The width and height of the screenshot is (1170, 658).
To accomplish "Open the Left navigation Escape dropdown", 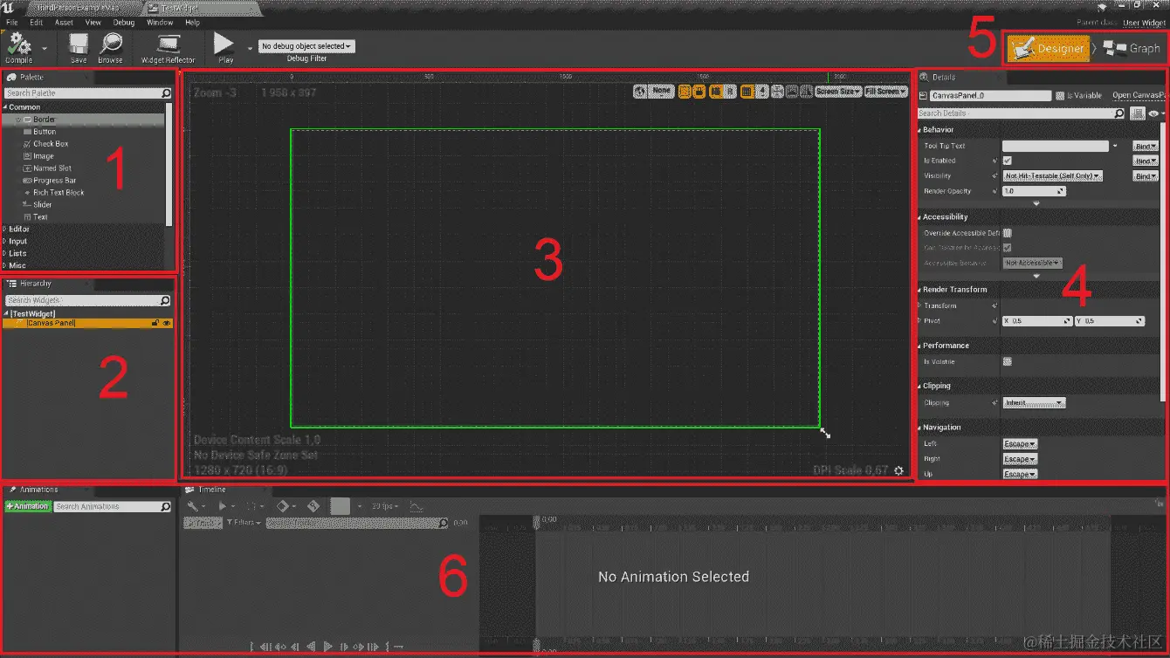I will (1020, 444).
